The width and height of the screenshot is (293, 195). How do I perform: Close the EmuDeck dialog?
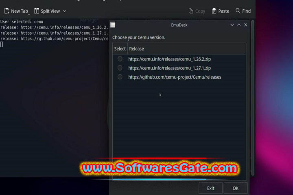tap(246, 25)
